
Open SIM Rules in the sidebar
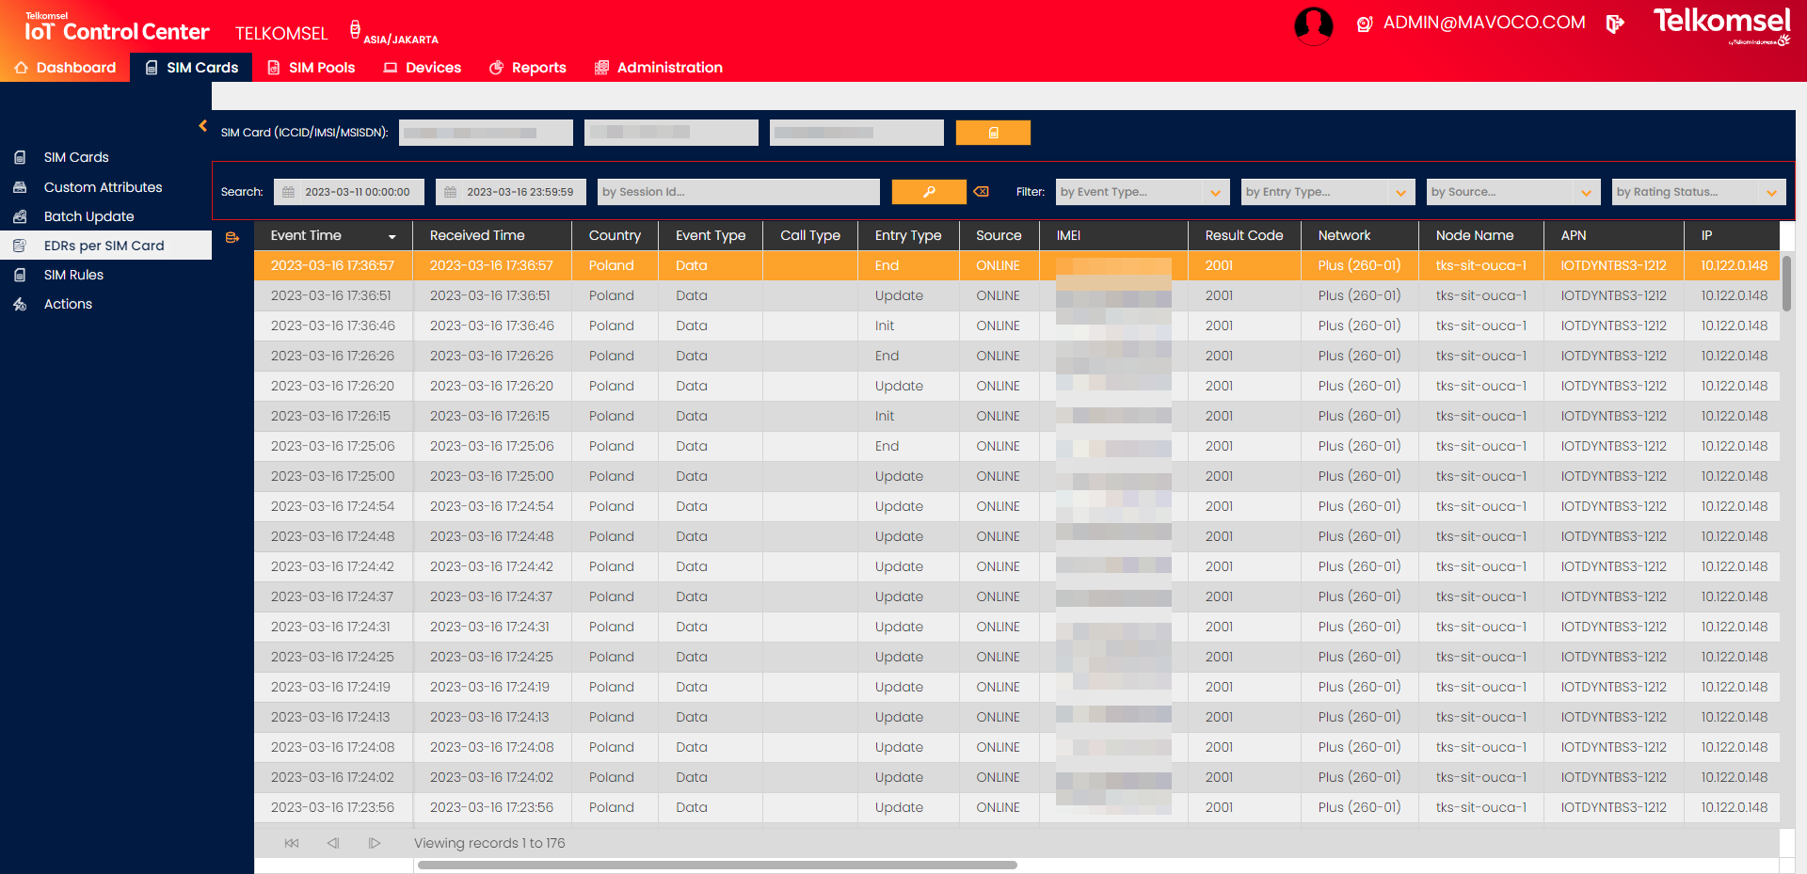[x=73, y=275]
